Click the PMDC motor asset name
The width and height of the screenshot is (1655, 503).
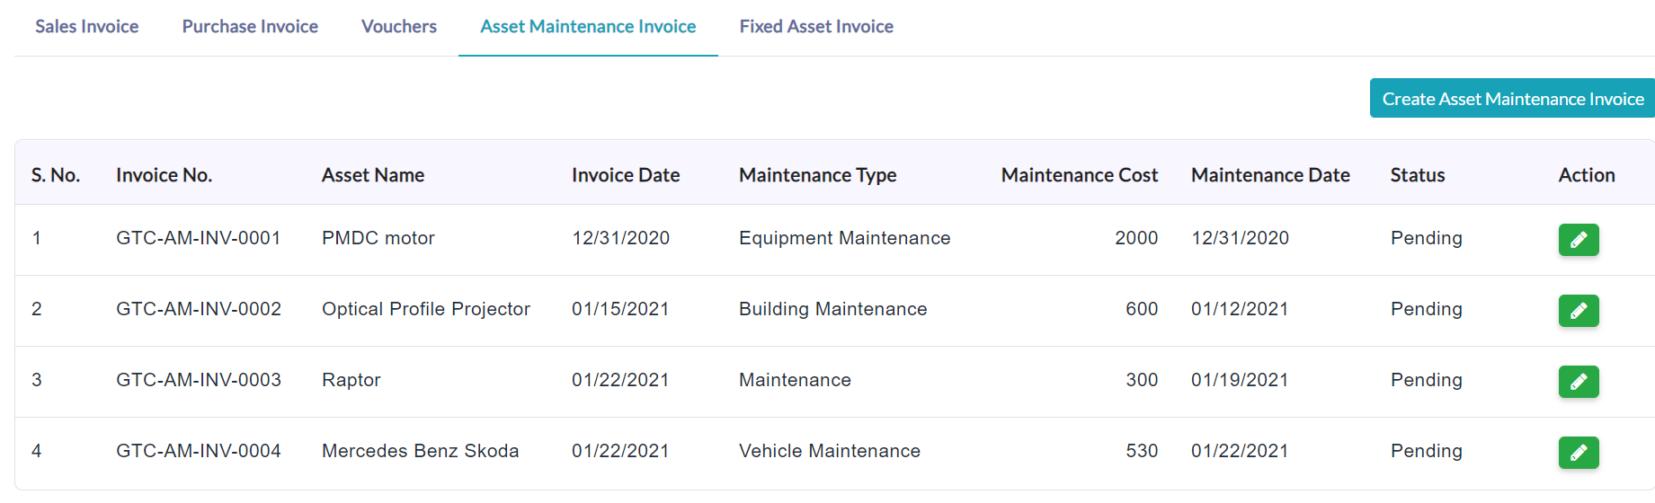click(378, 238)
